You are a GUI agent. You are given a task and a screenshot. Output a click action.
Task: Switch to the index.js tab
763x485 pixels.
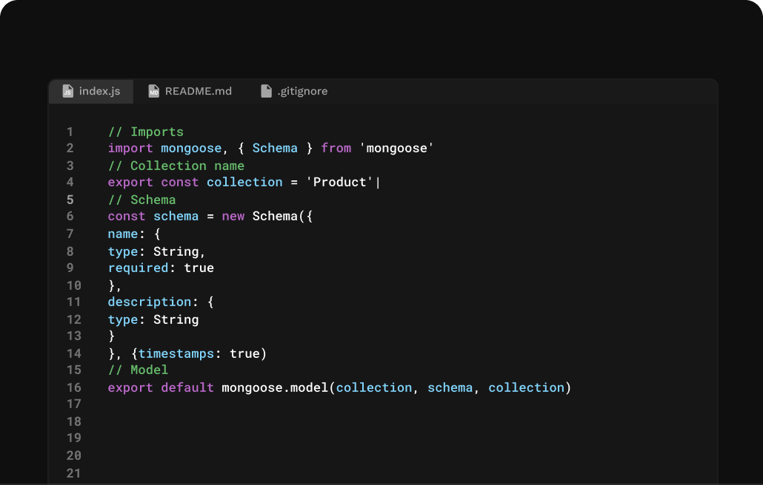pyautogui.click(x=91, y=91)
